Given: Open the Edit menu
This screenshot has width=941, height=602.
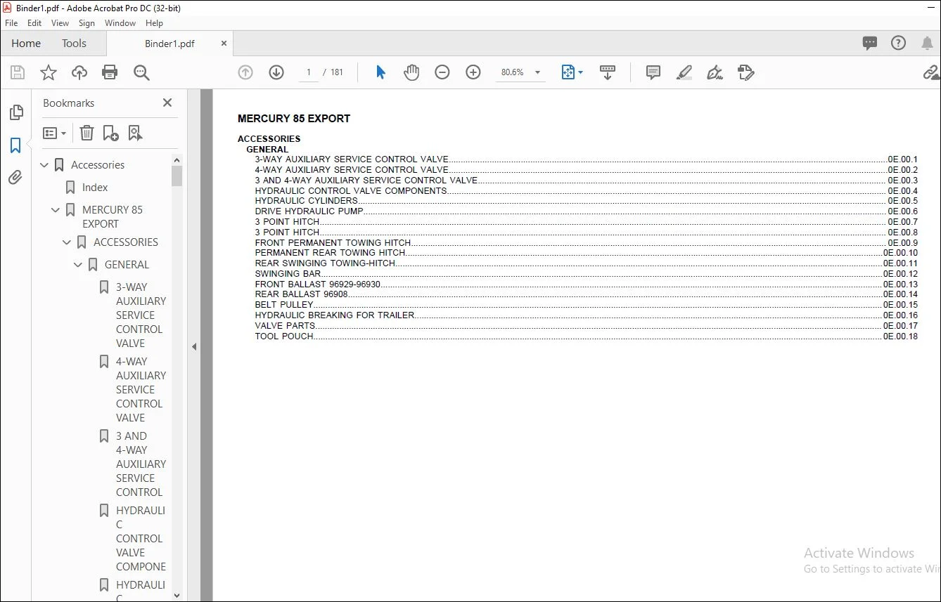Looking at the screenshot, I should pos(34,23).
